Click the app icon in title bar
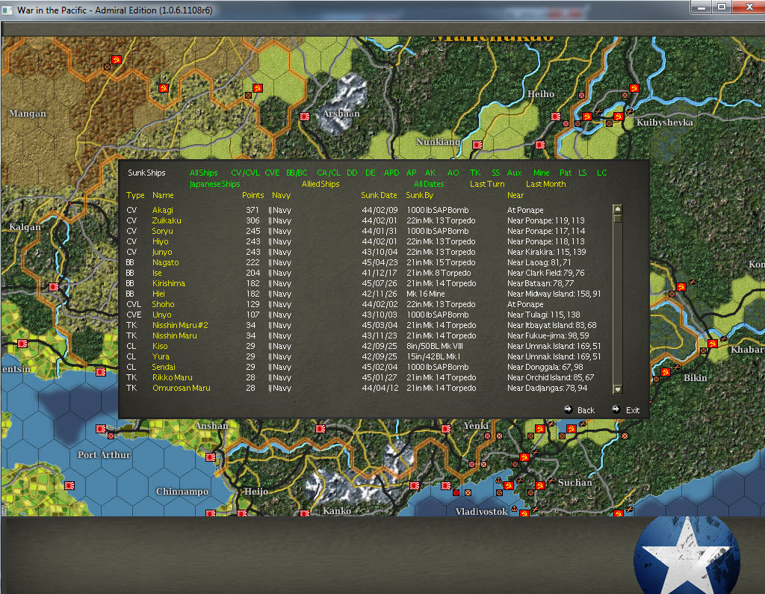Image resolution: width=765 pixels, height=594 pixels. [7, 10]
